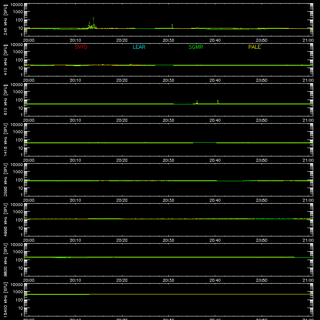The image size is (320, 320).
Task: Click the green SGMR station legend label
Action: click(196, 47)
